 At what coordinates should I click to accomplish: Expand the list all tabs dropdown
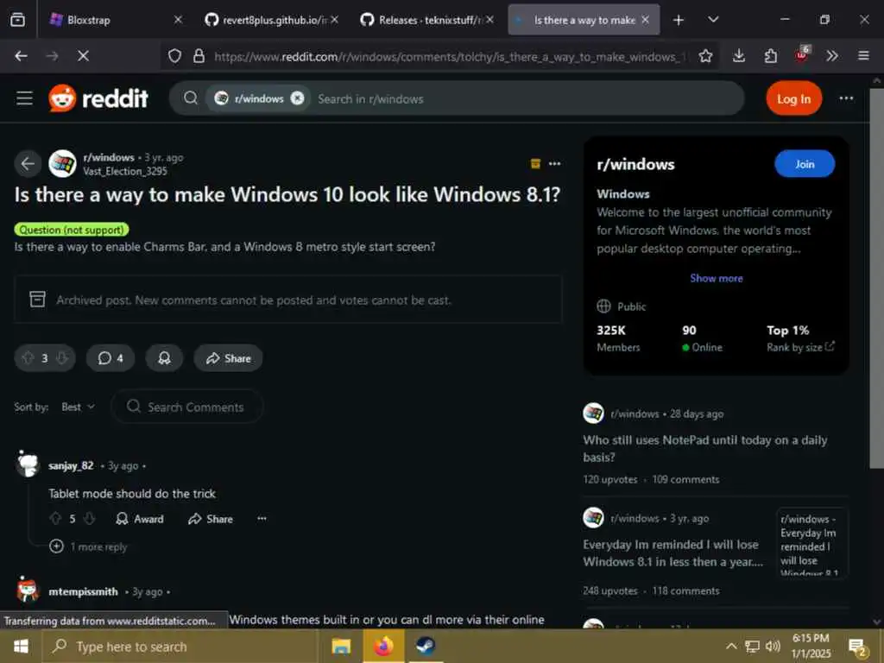point(713,20)
